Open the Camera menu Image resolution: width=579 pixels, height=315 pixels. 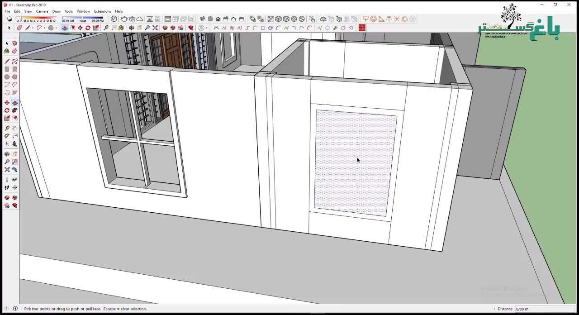pos(42,11)
